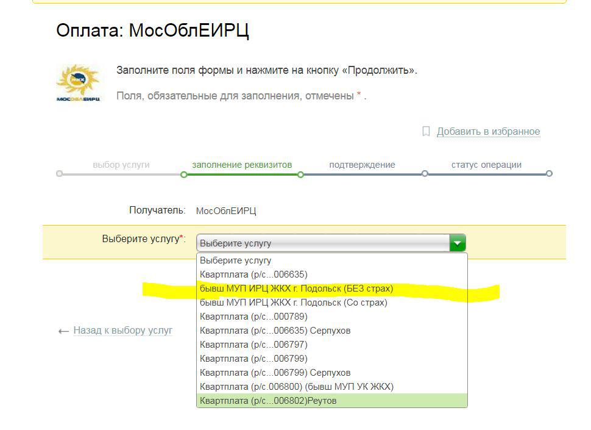Pick Квартплата (р/с...006799) without Серпухов

pyautogui.click(x=253, y=359)
